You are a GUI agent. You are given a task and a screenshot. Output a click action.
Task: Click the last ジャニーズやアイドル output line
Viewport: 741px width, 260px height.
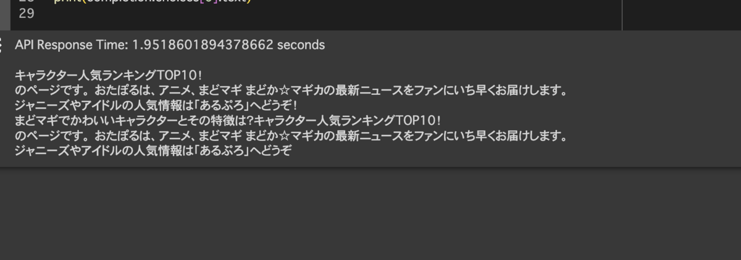(x=153, y=150)
